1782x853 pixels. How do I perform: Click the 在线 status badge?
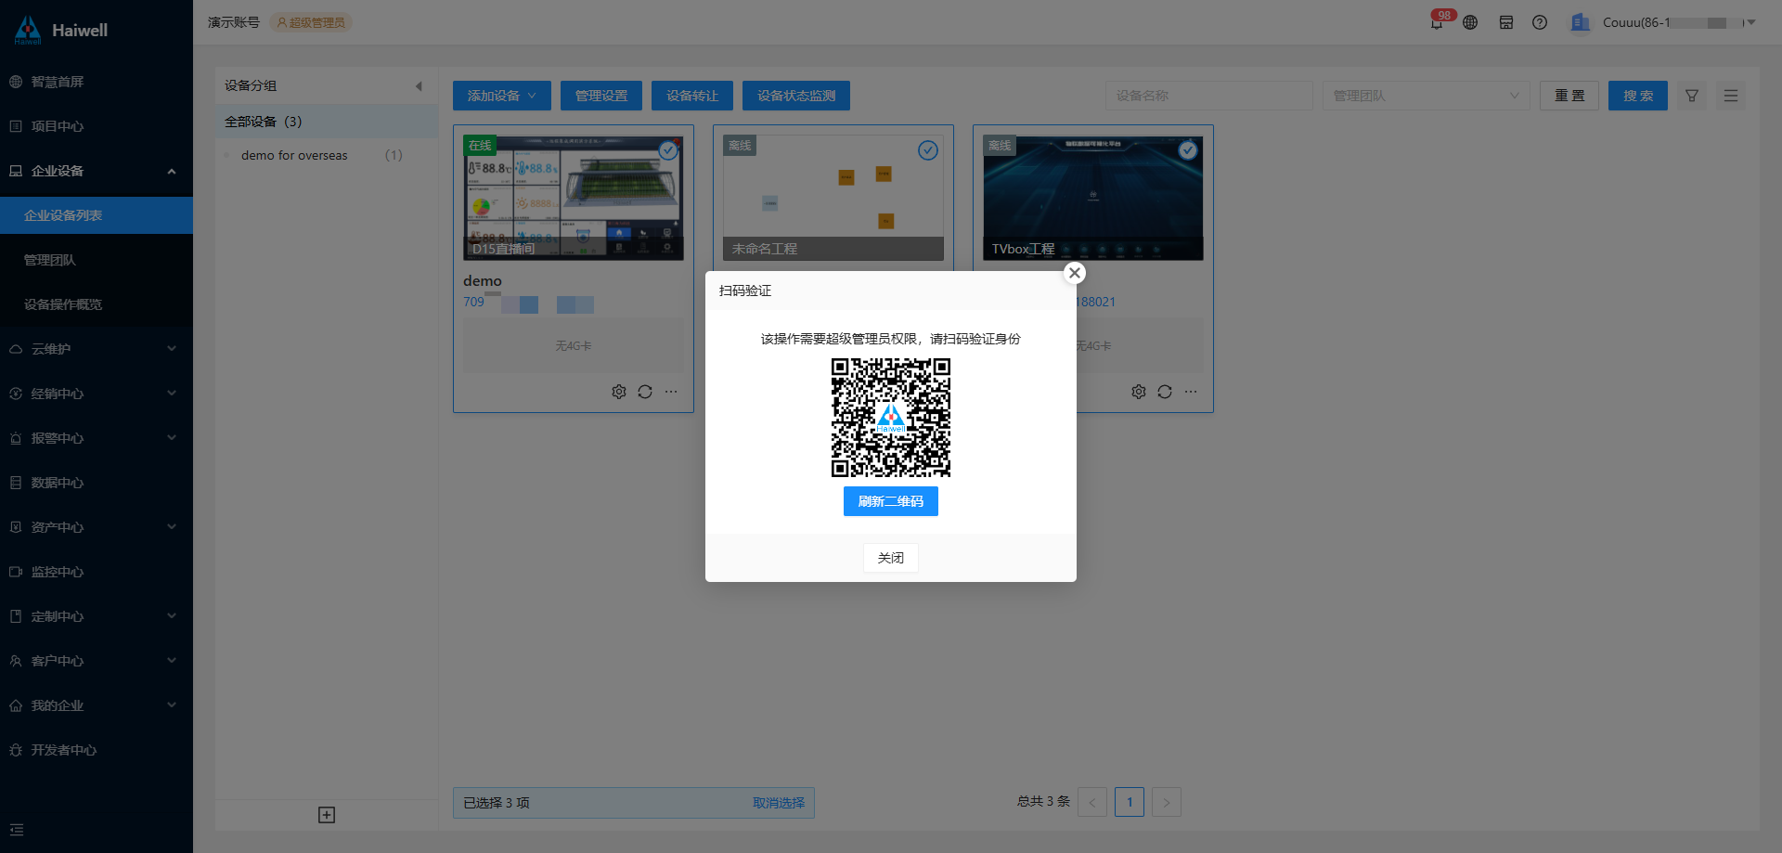[480, 146]
